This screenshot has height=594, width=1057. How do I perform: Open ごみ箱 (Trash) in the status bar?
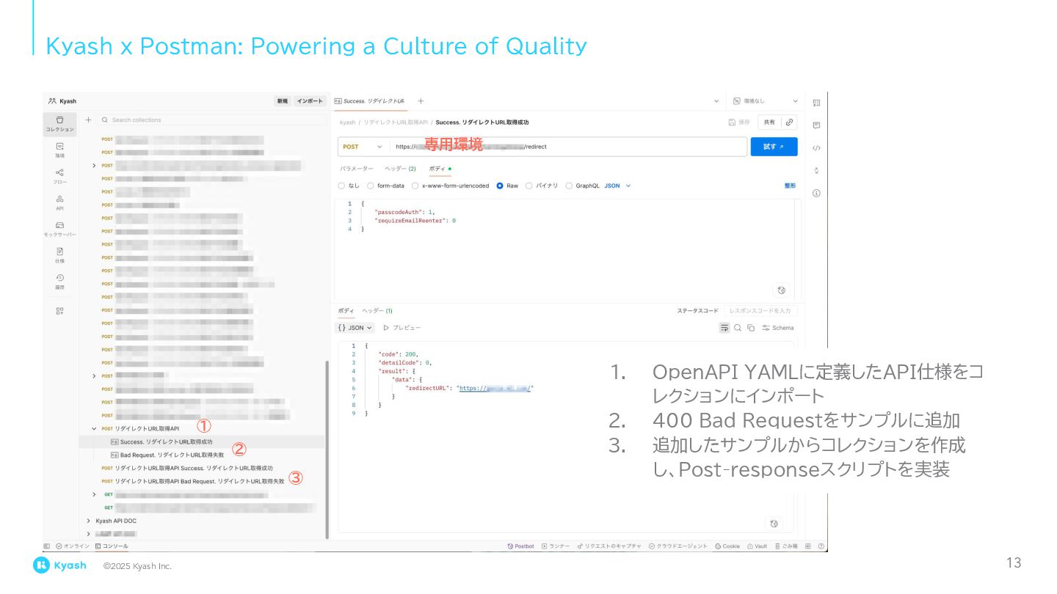pos(786,546)
